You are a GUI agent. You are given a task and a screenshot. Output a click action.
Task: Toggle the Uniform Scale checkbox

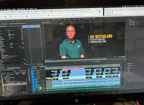(9, 35)
